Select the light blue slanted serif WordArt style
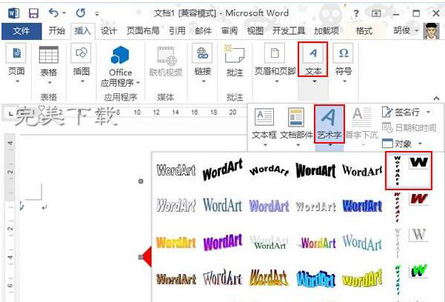 pos(362,243)
